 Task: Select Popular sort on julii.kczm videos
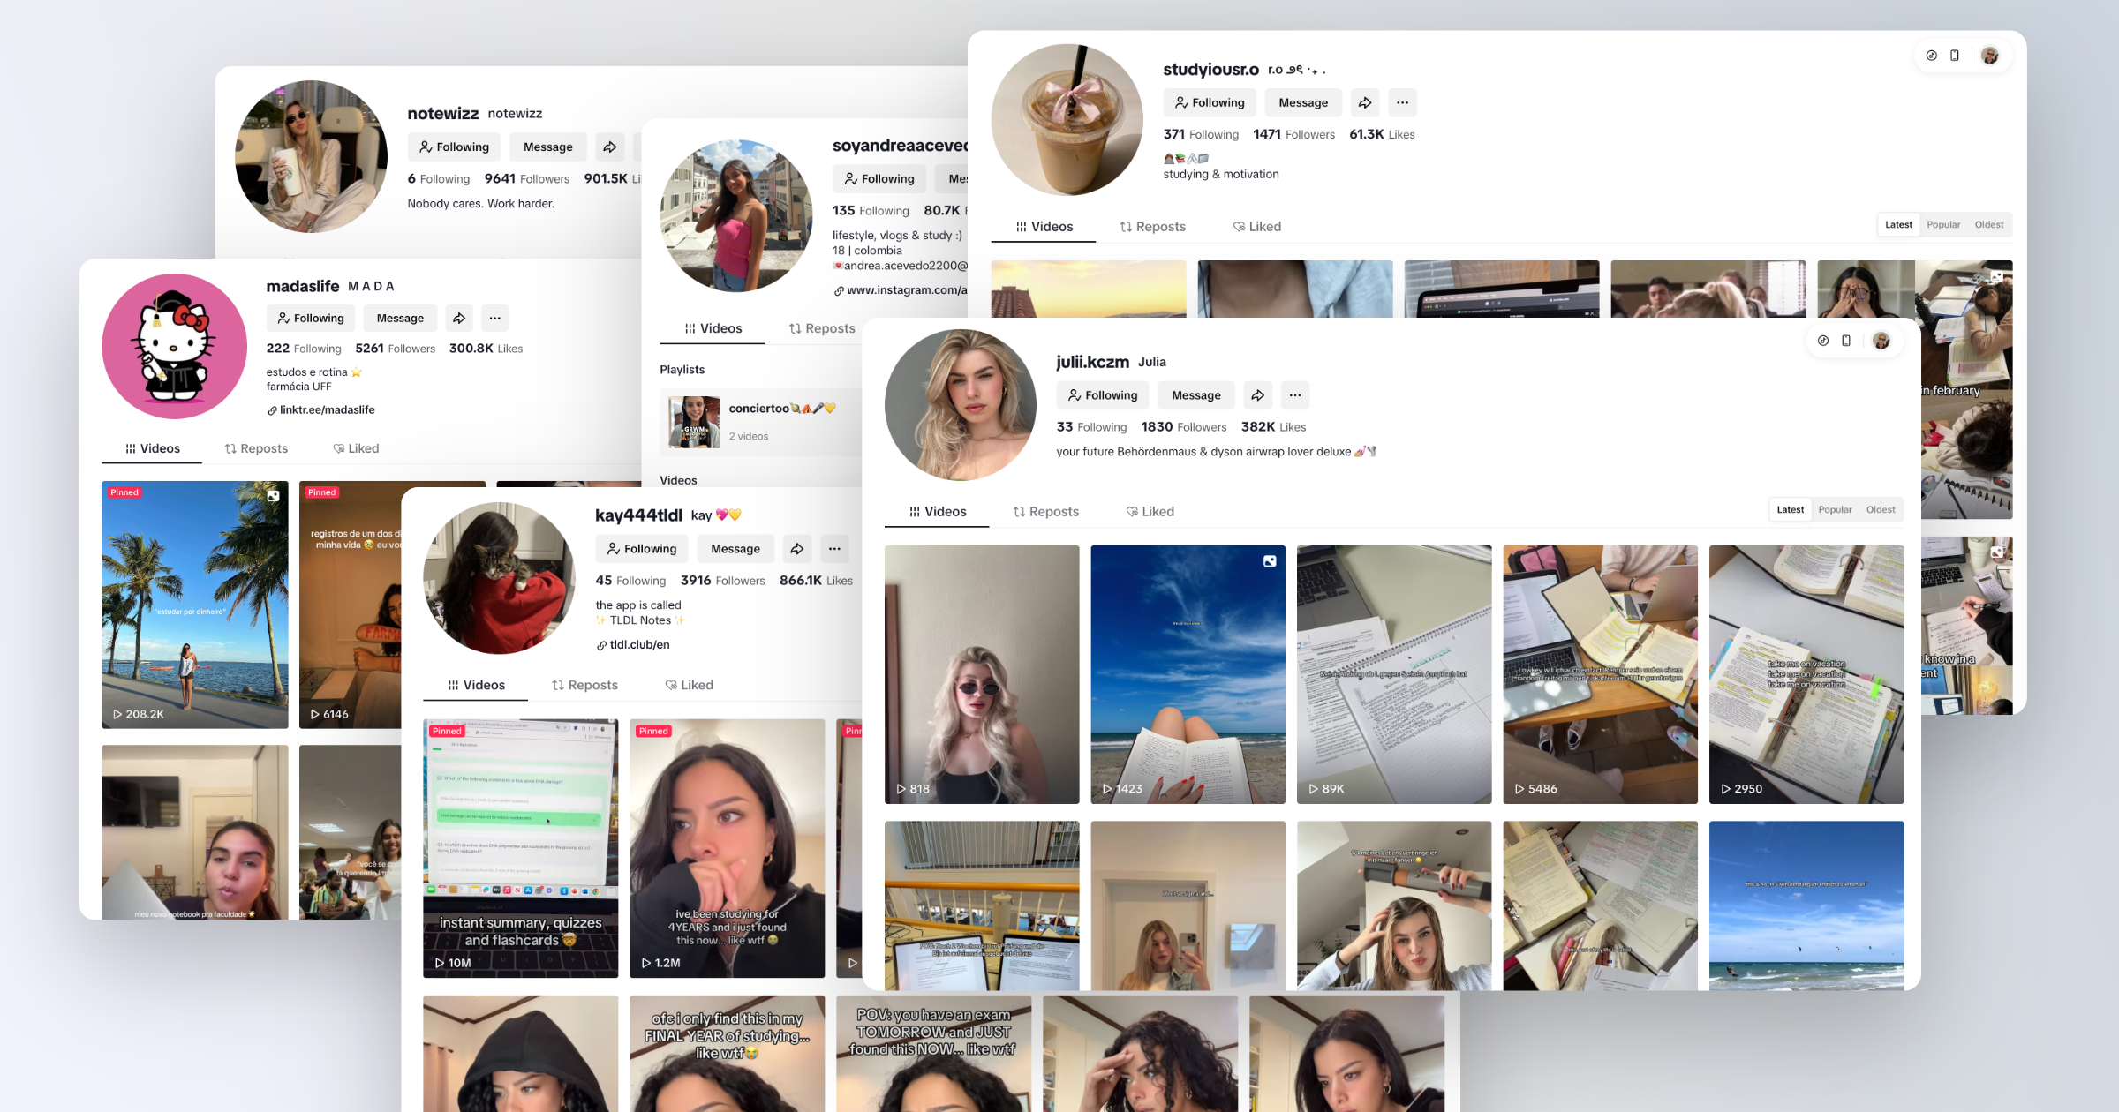(x=1835, y=510)
